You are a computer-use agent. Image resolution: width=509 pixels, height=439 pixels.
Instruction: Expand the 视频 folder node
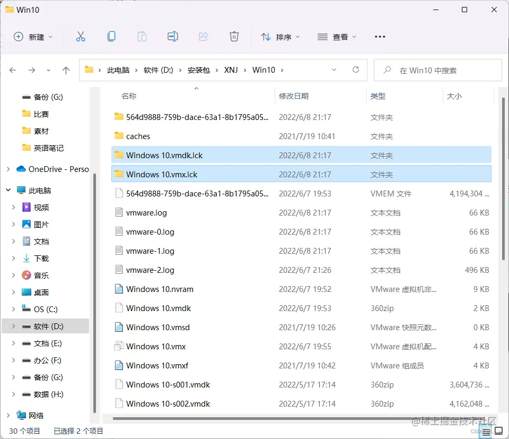pyautogui.click(x=13, y=208)
